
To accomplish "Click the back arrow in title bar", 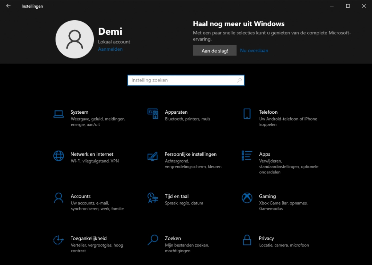I will click(8, 6).
